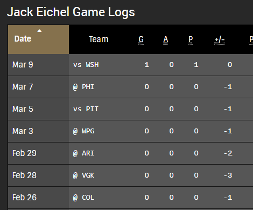The width and height of the screenshot is (253, 210).
Task: Select the Mar 9 date cell
Action: tap(23, 65)
